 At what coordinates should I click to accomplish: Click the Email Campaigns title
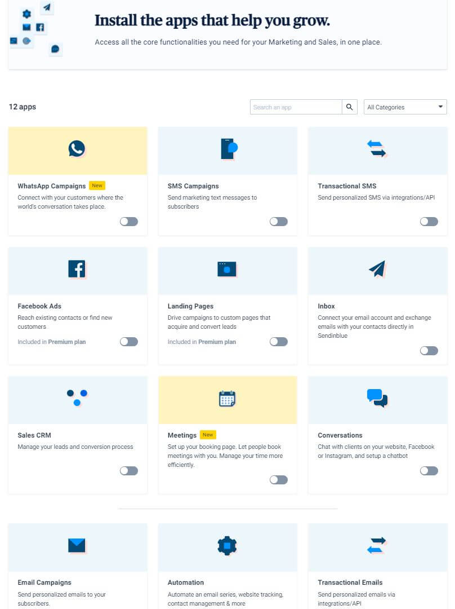tap(44, 582)
